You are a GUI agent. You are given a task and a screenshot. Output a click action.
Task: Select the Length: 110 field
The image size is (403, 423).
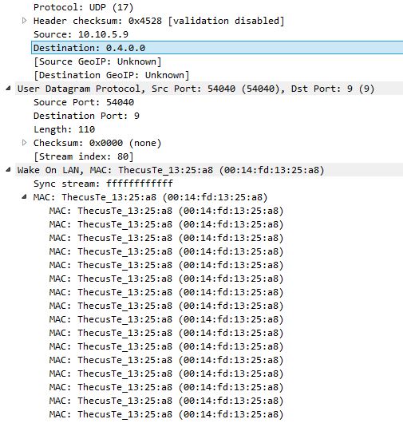click(x=64, y=129)
